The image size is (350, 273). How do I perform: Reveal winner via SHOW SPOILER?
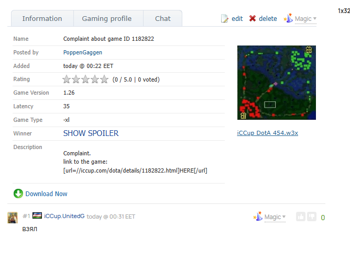pos(91,133)
